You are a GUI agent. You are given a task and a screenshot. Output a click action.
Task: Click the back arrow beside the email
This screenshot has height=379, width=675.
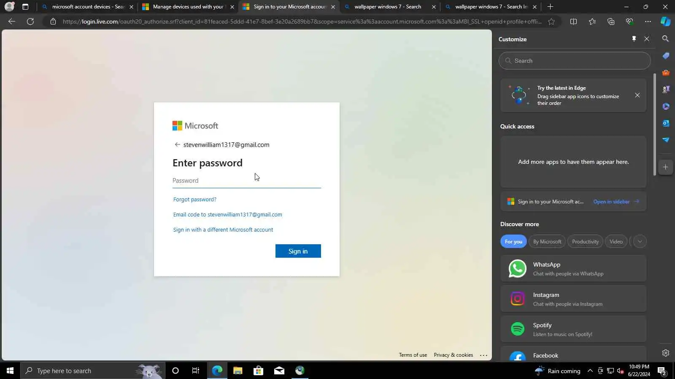[177, 144]
